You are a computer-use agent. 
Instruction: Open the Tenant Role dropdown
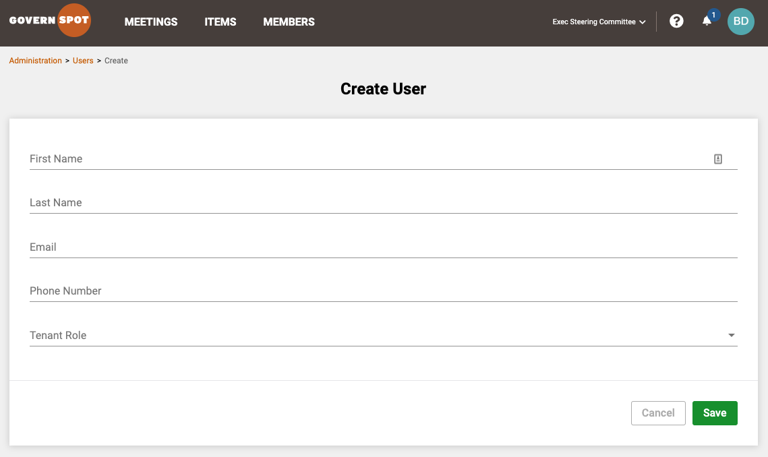coord(384,335)
